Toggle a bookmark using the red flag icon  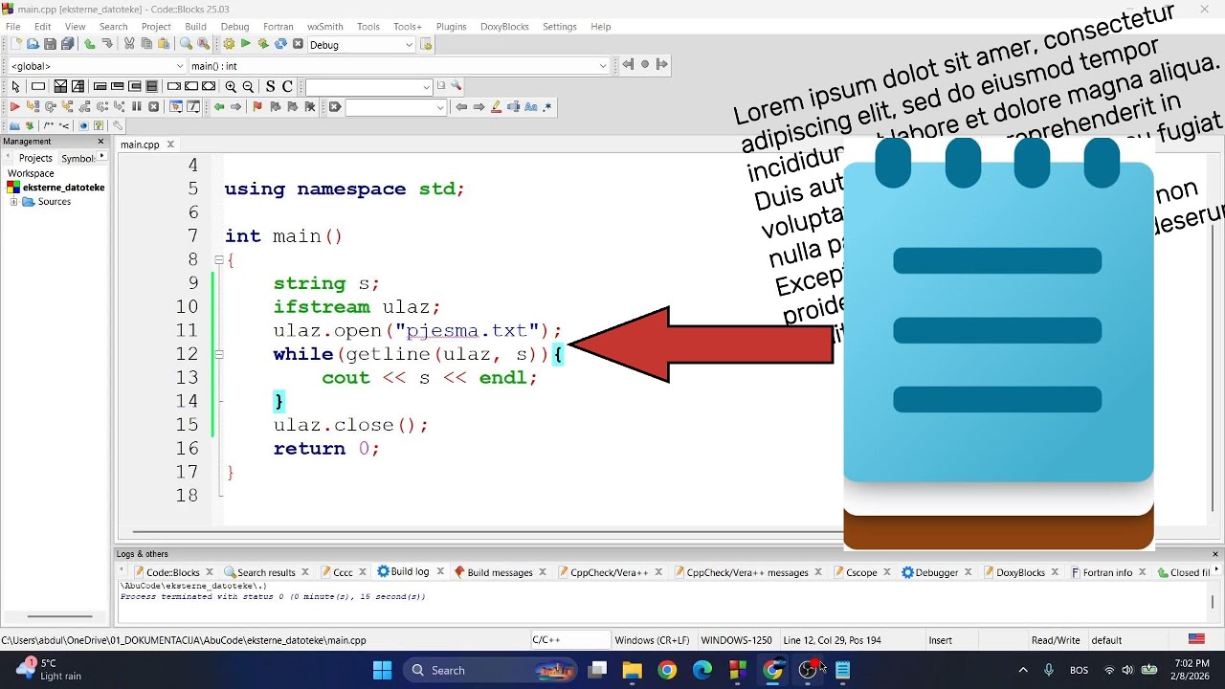(x=257, y=106)
